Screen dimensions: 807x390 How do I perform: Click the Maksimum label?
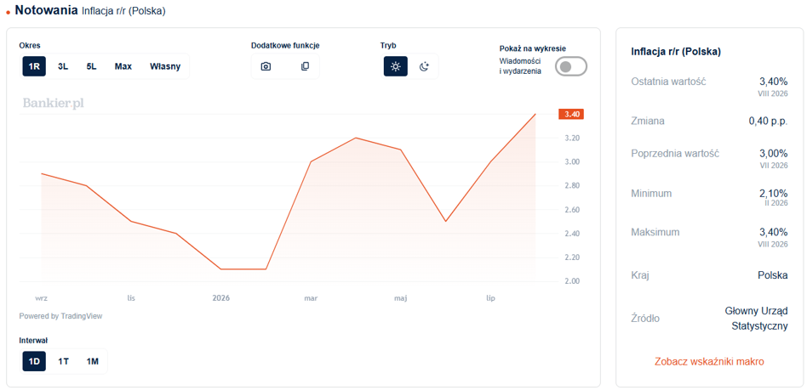pos(655,232)
